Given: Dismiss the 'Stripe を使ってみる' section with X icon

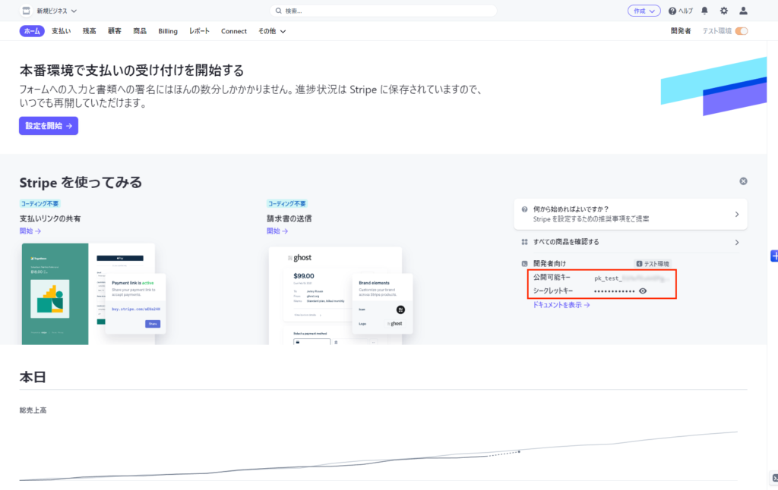Looking at the screenshot, I should tap(743, 181).
